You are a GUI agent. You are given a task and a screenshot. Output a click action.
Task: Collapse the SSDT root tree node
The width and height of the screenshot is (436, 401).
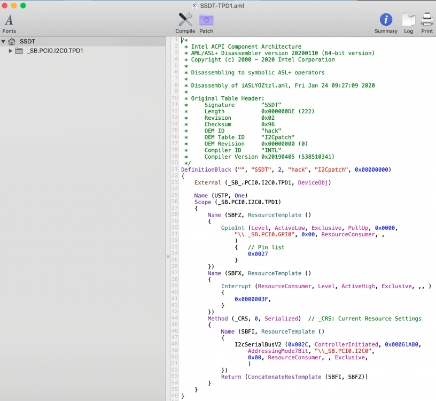pyautogui.click(x=3, y=42)
